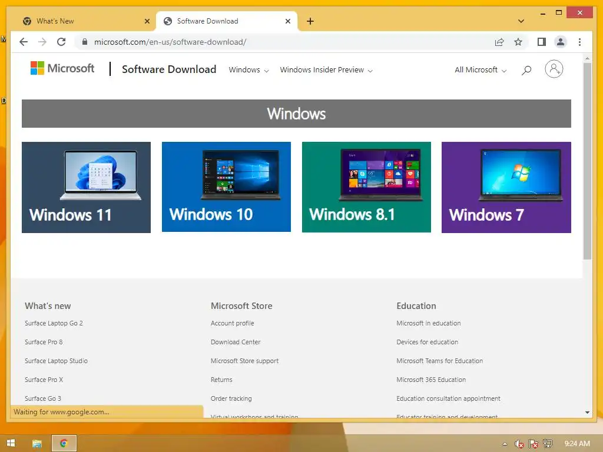This screenshot has height=452, width=603.
Task: Open Devices for education link
Action: click(x=428, y=342)
